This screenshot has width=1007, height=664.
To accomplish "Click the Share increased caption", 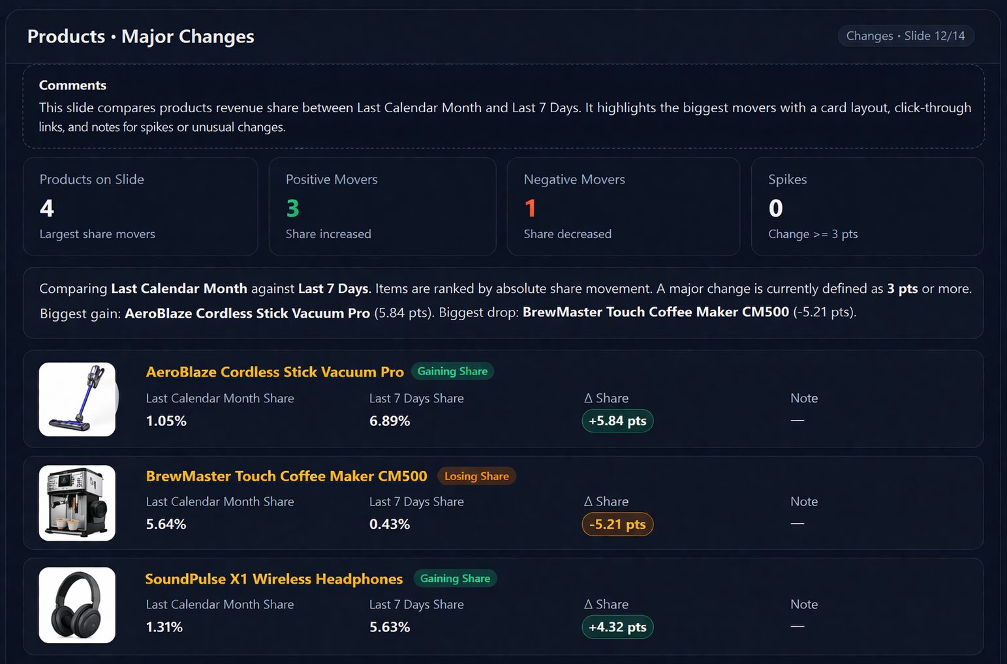I will 328,234.
